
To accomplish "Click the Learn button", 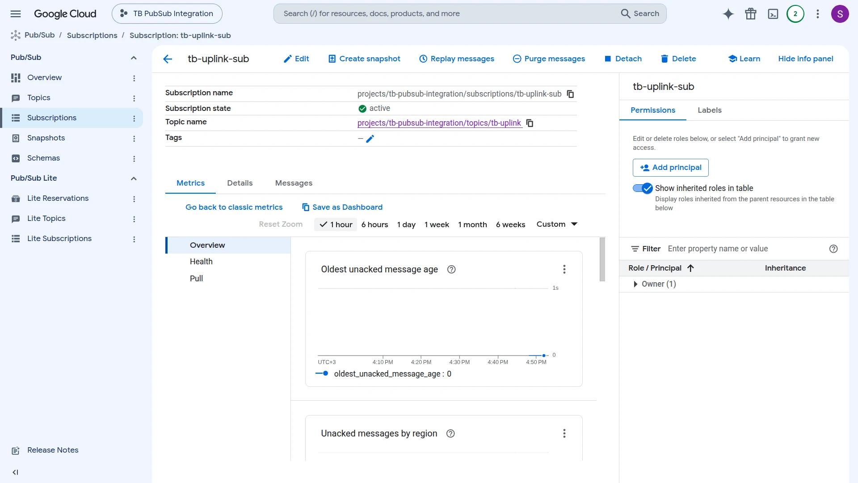I will pos(744,59).
